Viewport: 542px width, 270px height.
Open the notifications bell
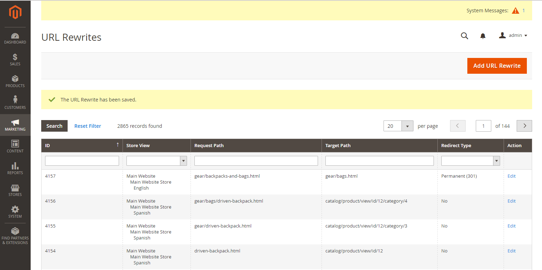click(483, 36)
